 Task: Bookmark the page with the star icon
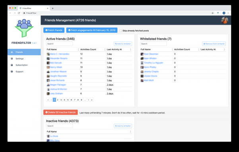(212, 13)
